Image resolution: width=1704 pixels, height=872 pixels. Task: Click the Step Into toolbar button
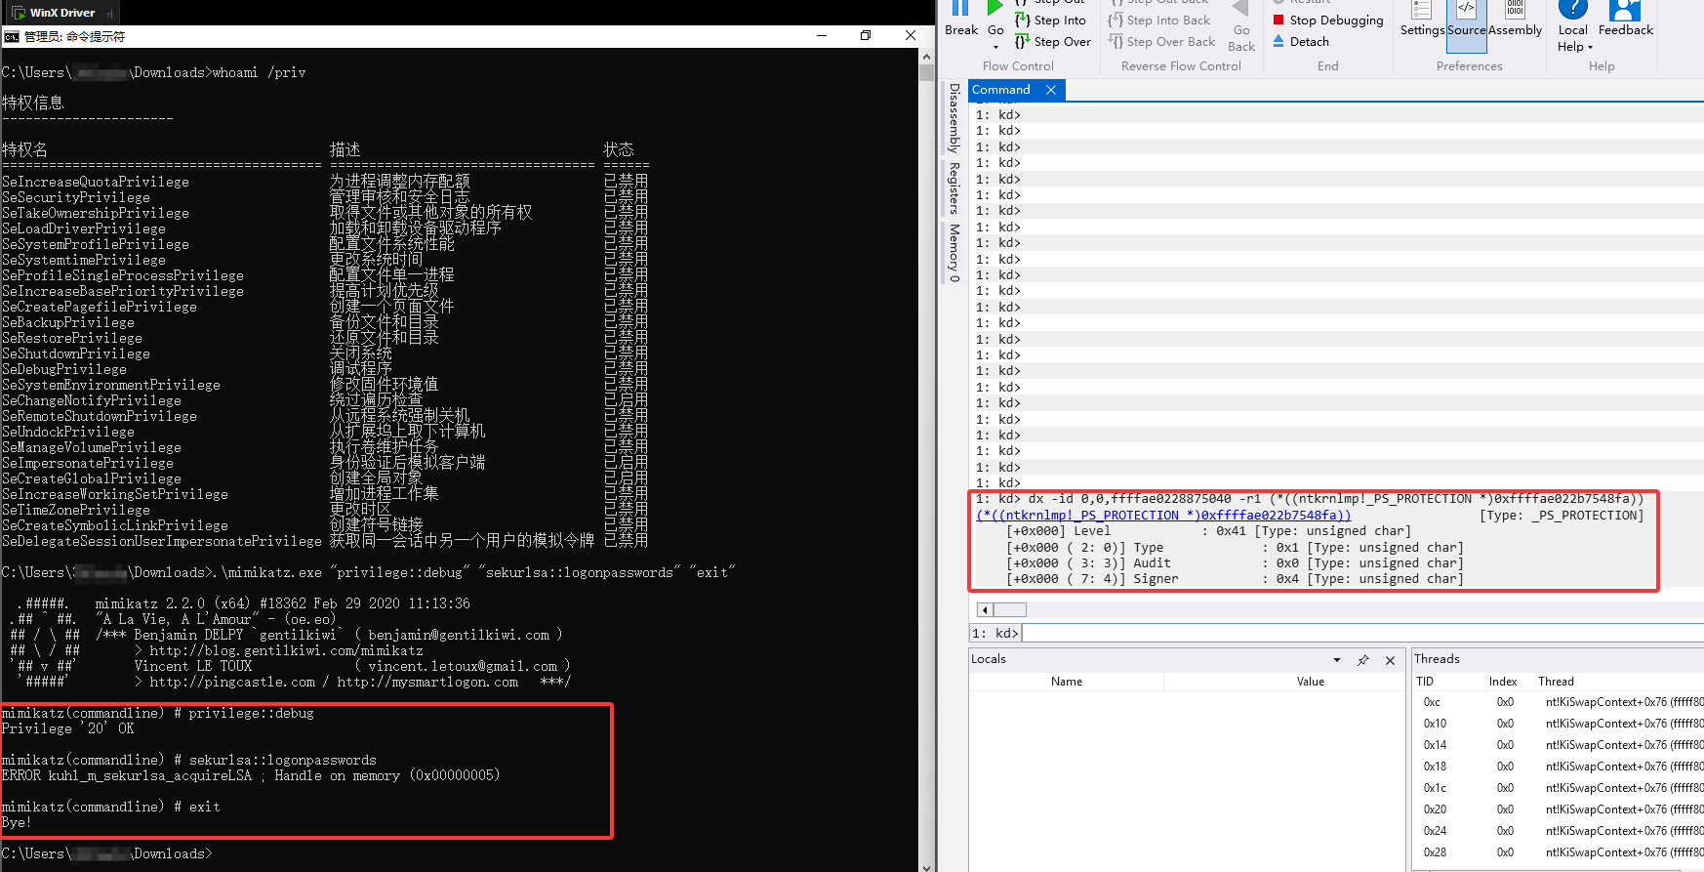click(x=1050, y=21)
